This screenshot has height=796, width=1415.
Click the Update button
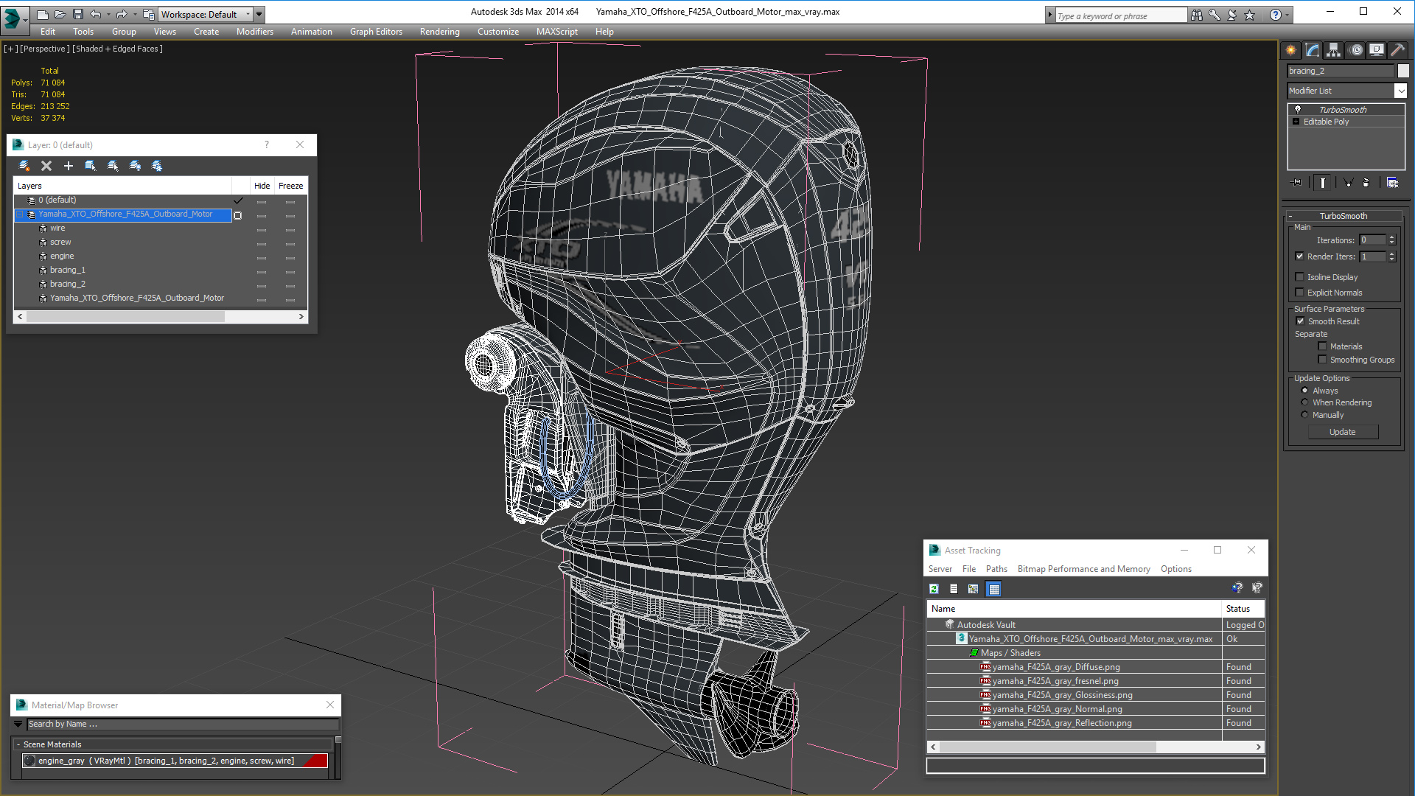1343,432
